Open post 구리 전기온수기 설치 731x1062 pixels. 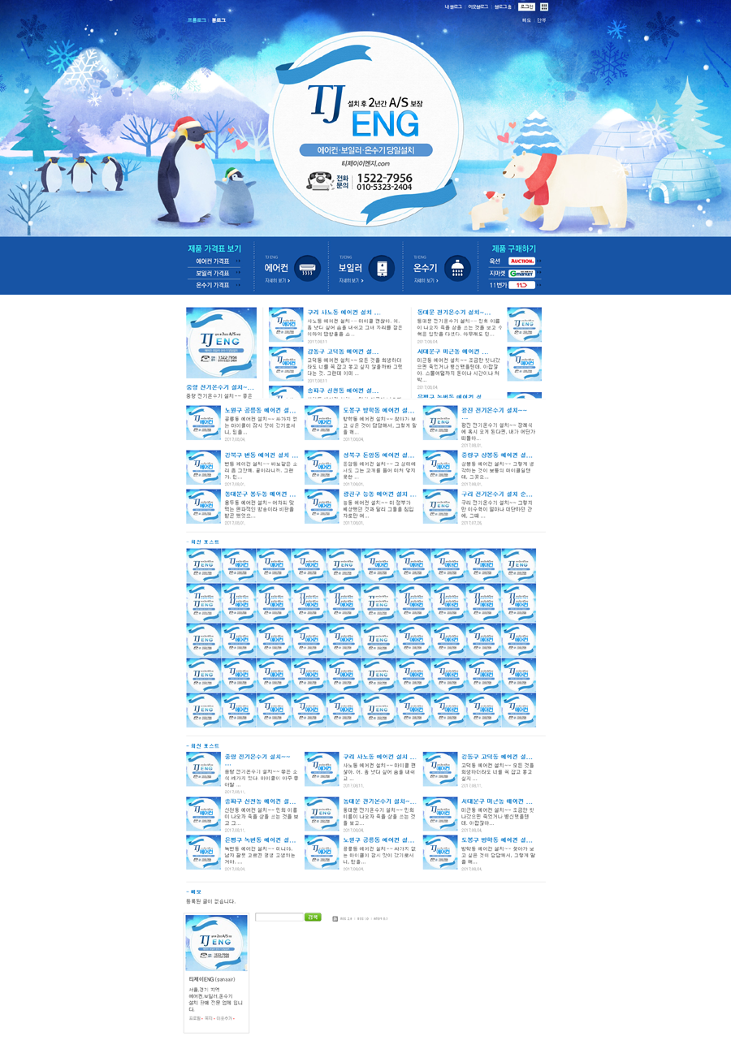point(497,494)
